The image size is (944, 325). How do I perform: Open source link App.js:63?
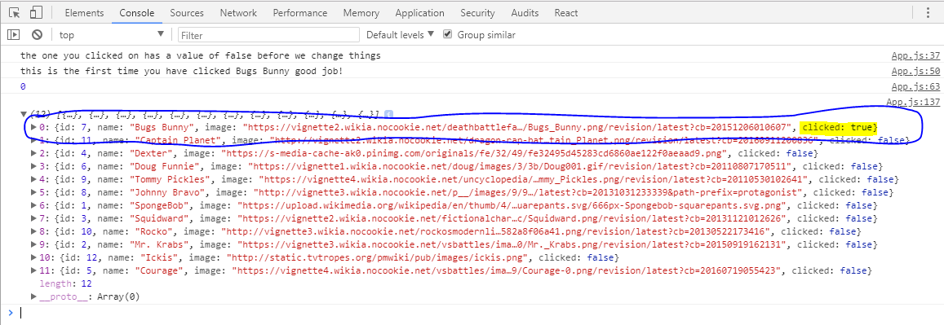tap(915, 87)
